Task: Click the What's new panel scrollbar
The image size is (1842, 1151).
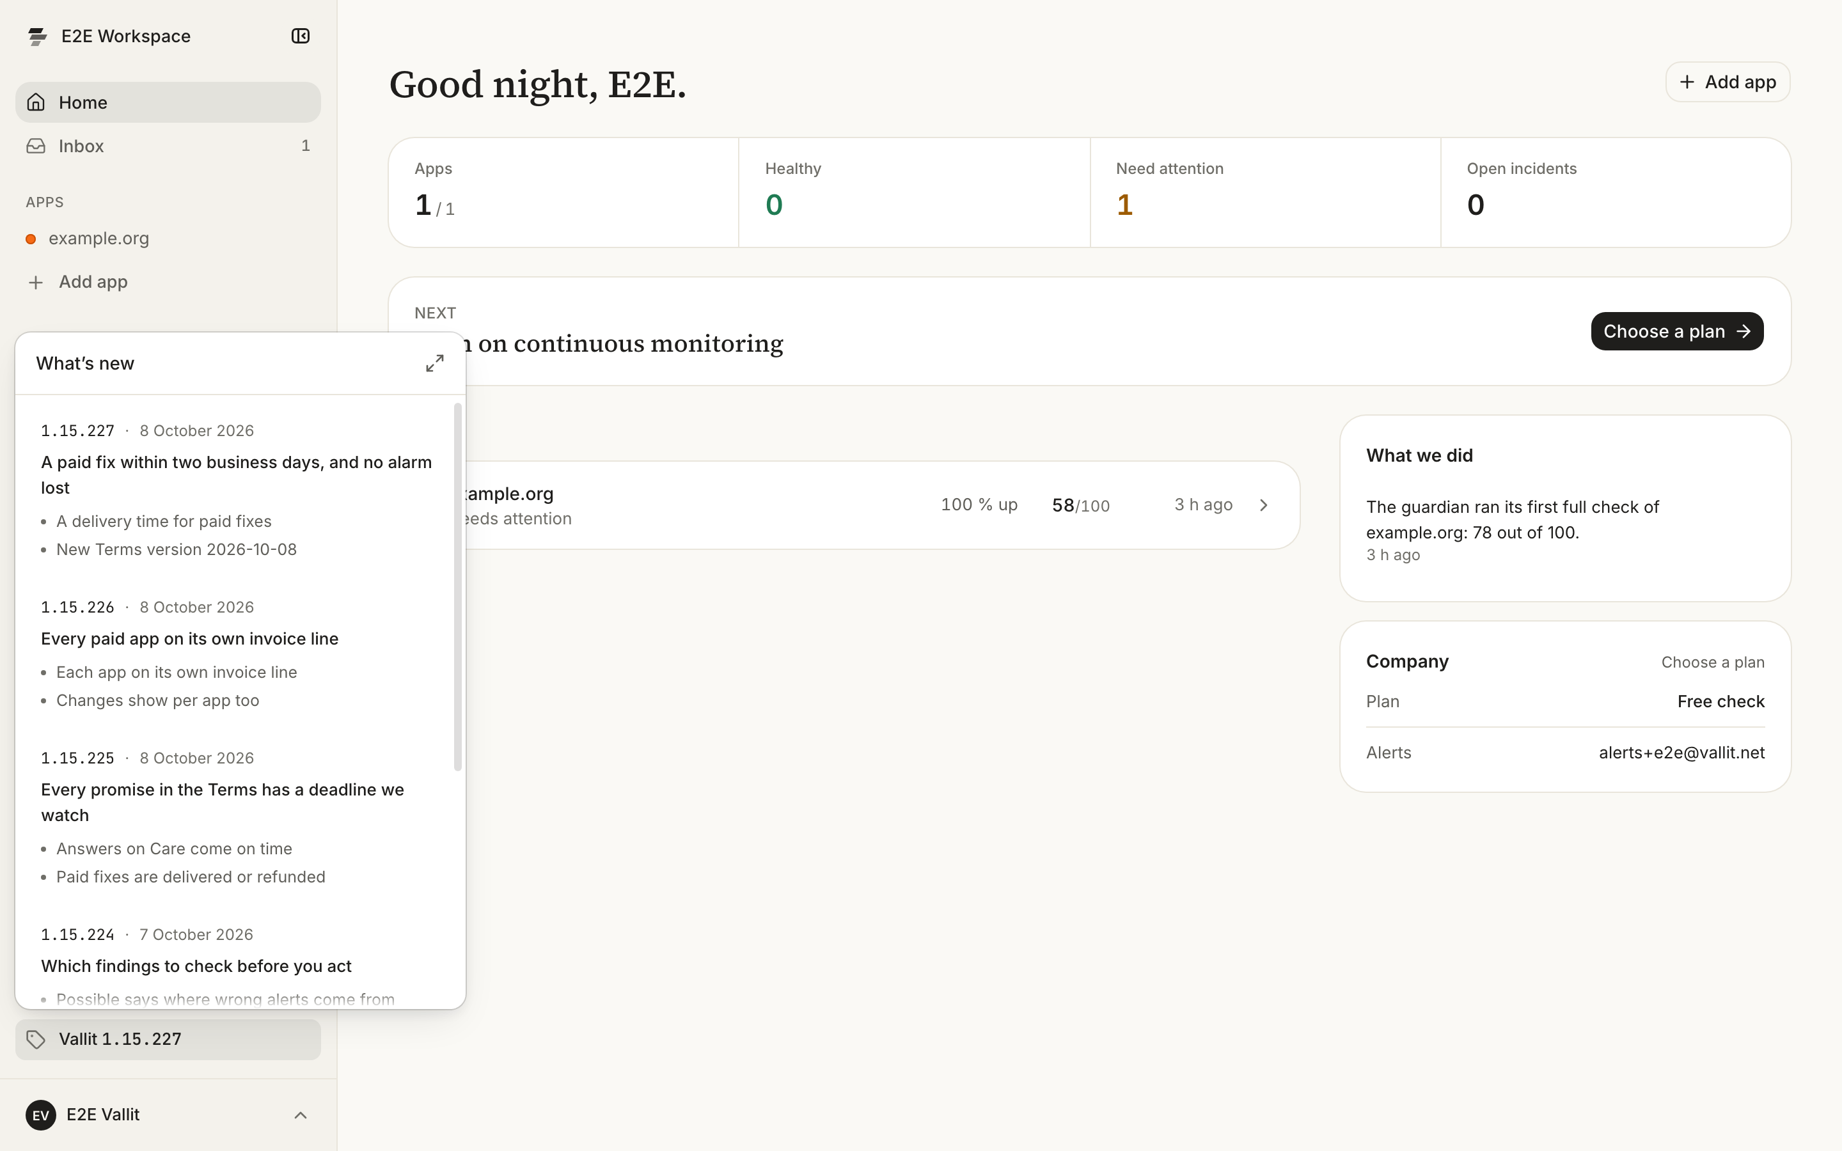Action: [457, 586]
